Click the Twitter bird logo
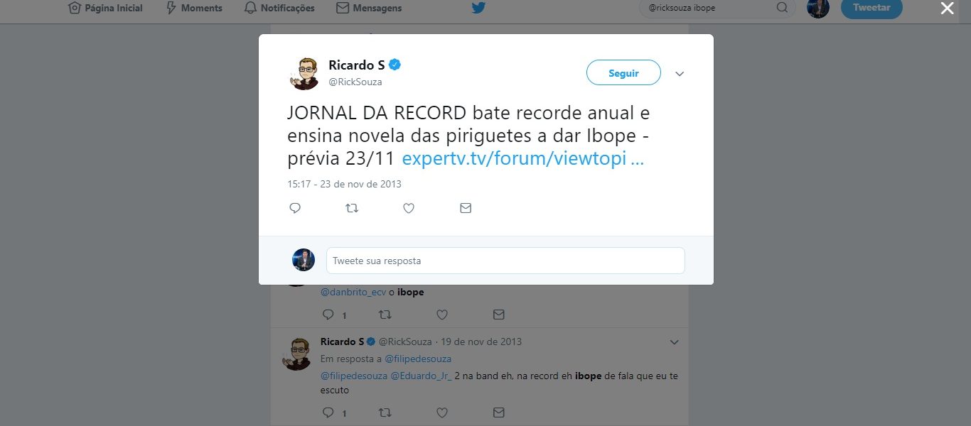The image size is (971, 426). click(479, 8)
